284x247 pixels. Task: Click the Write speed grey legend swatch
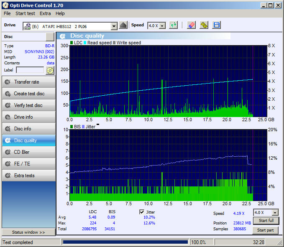click(114, 43)
